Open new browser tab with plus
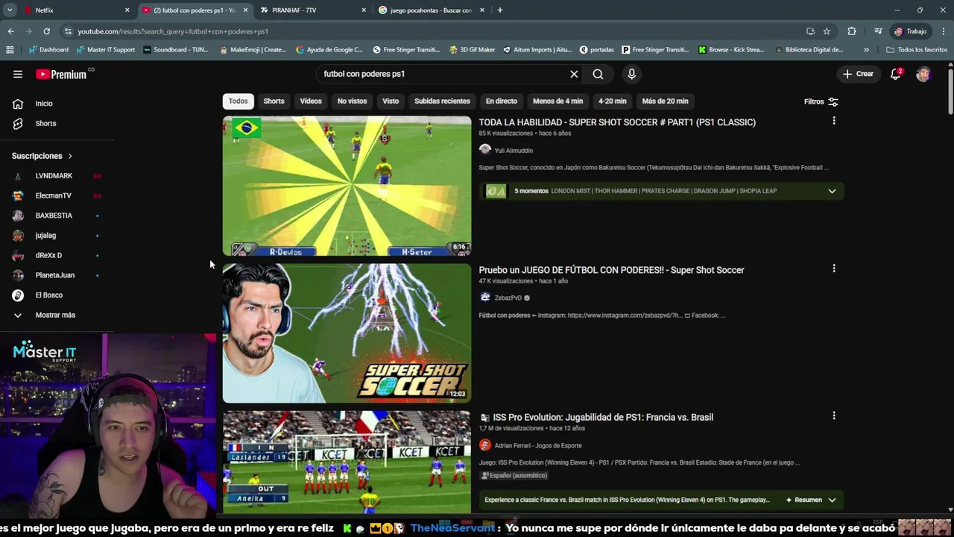This screenshot has height=537, width=954. click(x=499, y=10)
